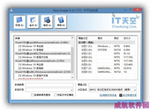
Task: Open the 系统引导 dropdown
Action: (x=49, y=90)
